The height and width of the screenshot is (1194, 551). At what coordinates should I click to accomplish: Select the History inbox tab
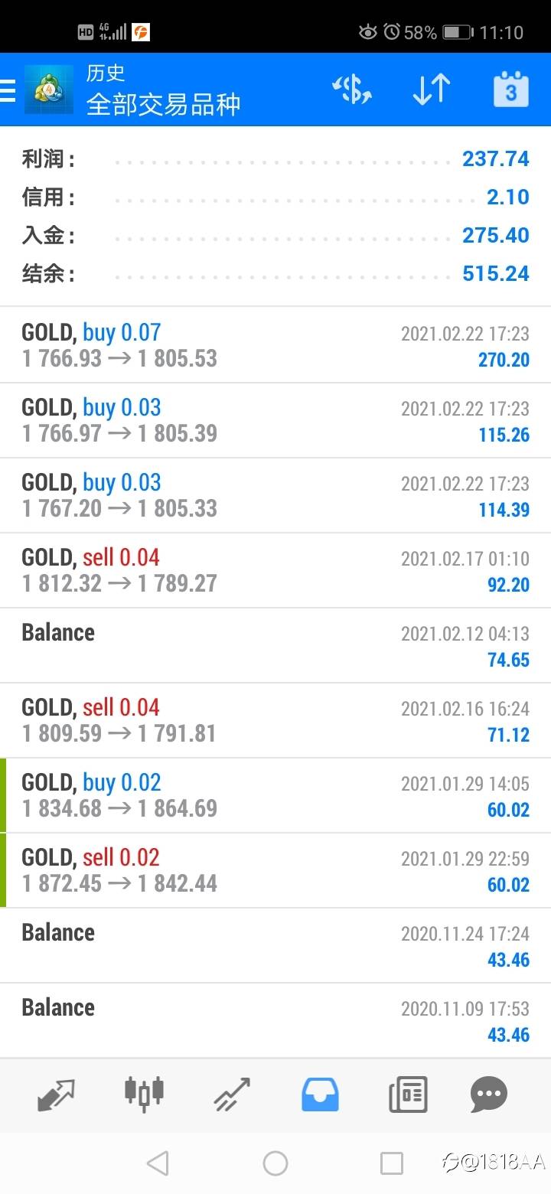coord(320,1094)
